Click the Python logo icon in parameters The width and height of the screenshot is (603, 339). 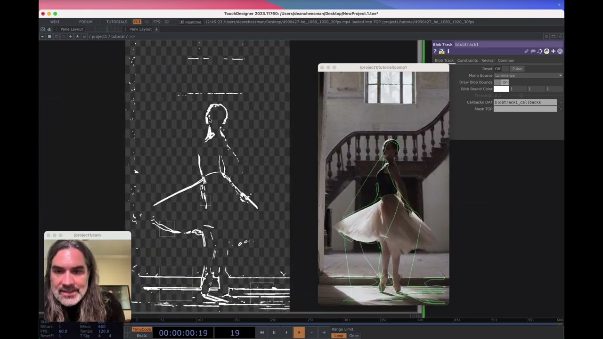tap(546, 51)
